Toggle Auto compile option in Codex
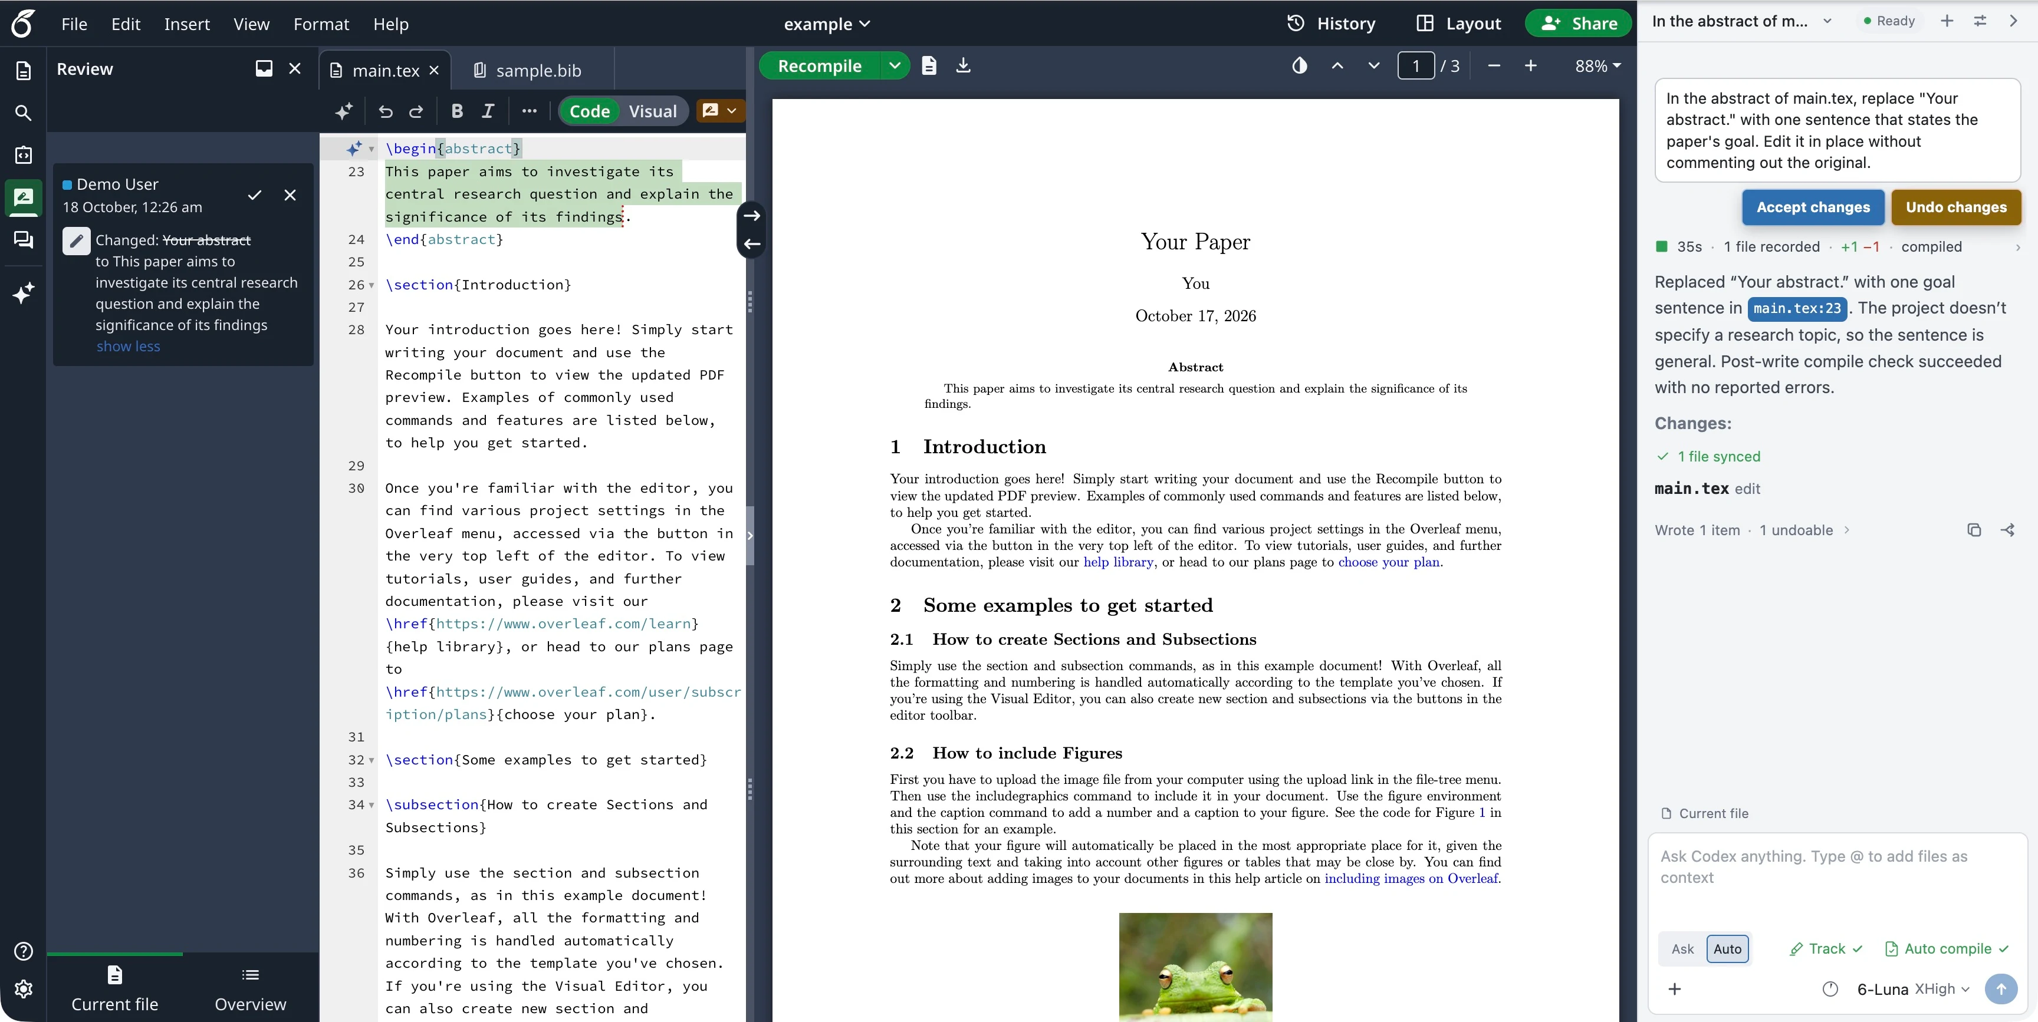The image size is (2038, 1022). click(1947, 950)
